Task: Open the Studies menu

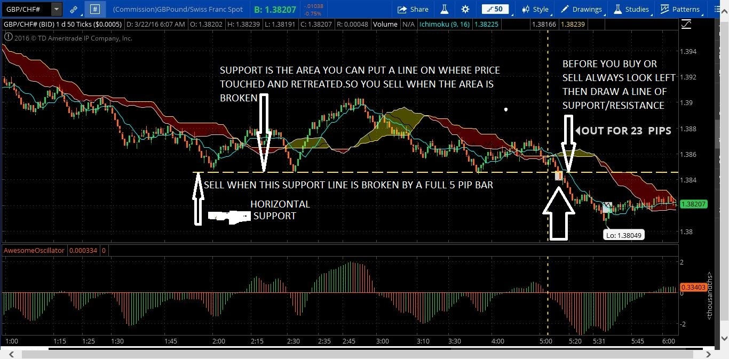Action: tap(631, 9)
